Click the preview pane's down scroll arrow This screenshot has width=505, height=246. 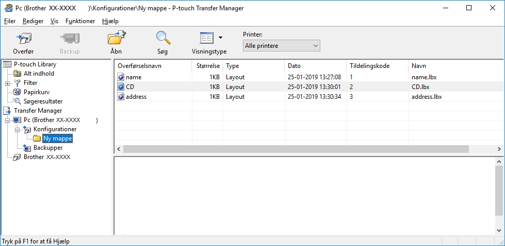499,230
